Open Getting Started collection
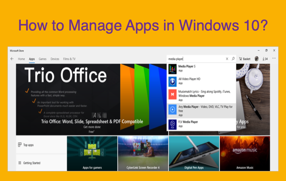Image resolution: width=286 pixels, height=181 pixels. tap(41, 163)
